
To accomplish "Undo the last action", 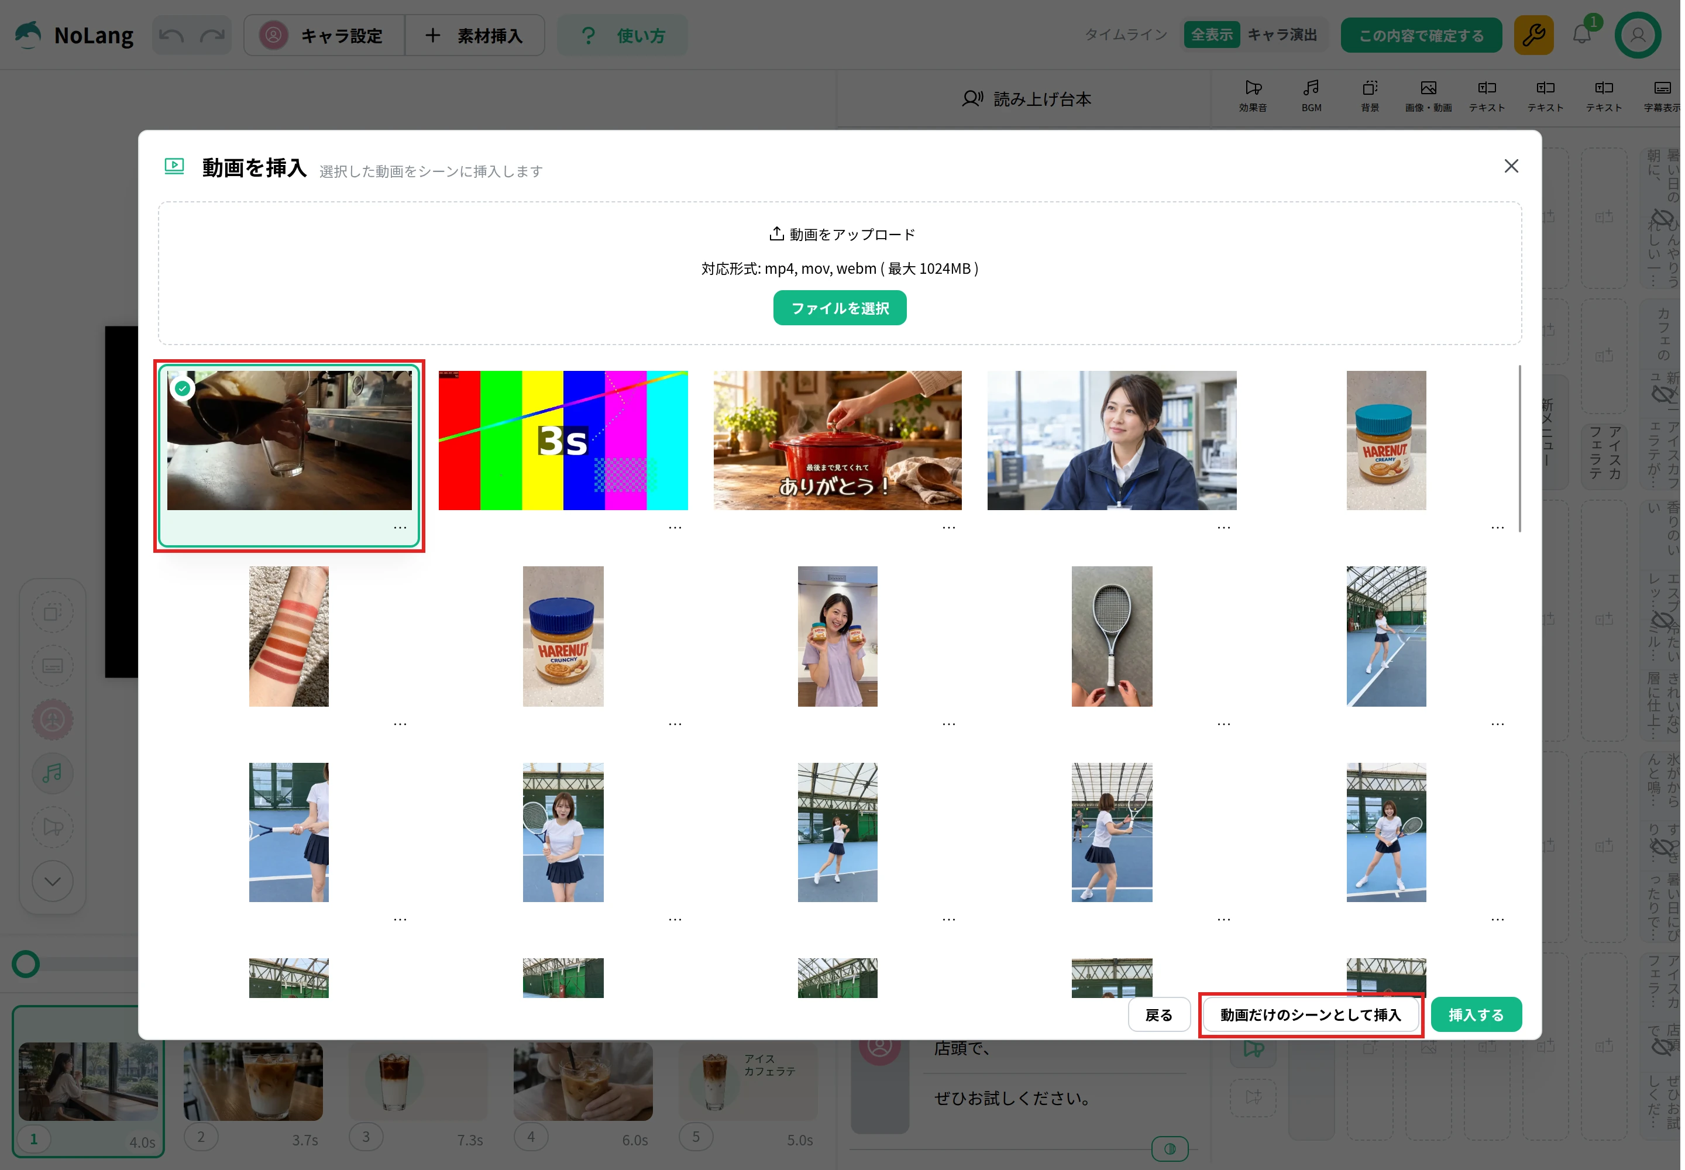I will (x=171, y=35).
